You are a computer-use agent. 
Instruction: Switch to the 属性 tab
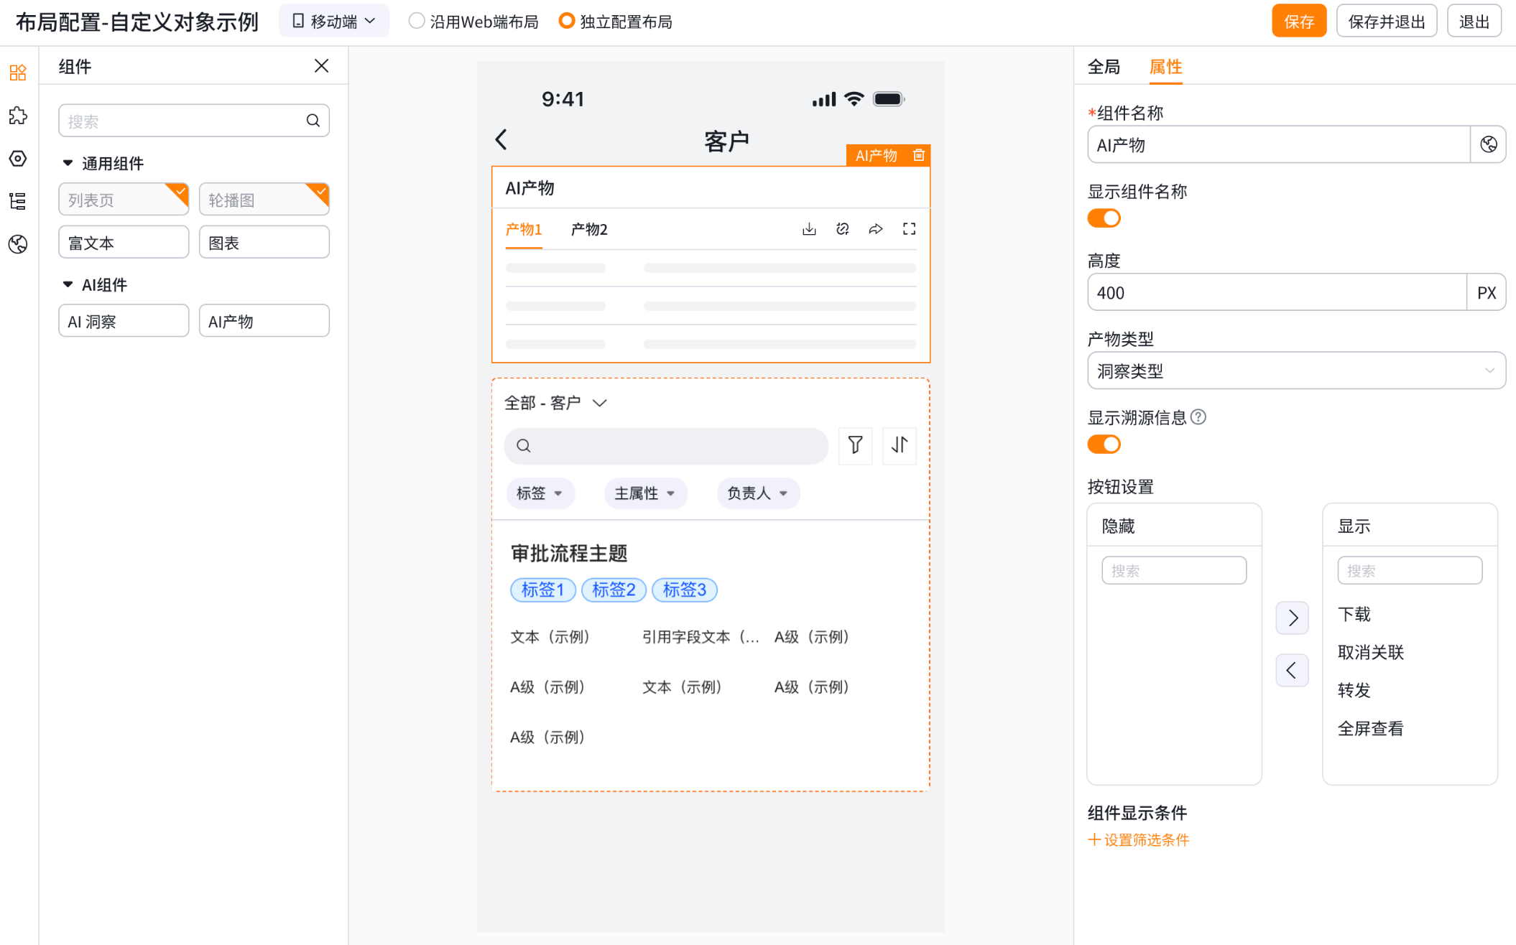1165,67
